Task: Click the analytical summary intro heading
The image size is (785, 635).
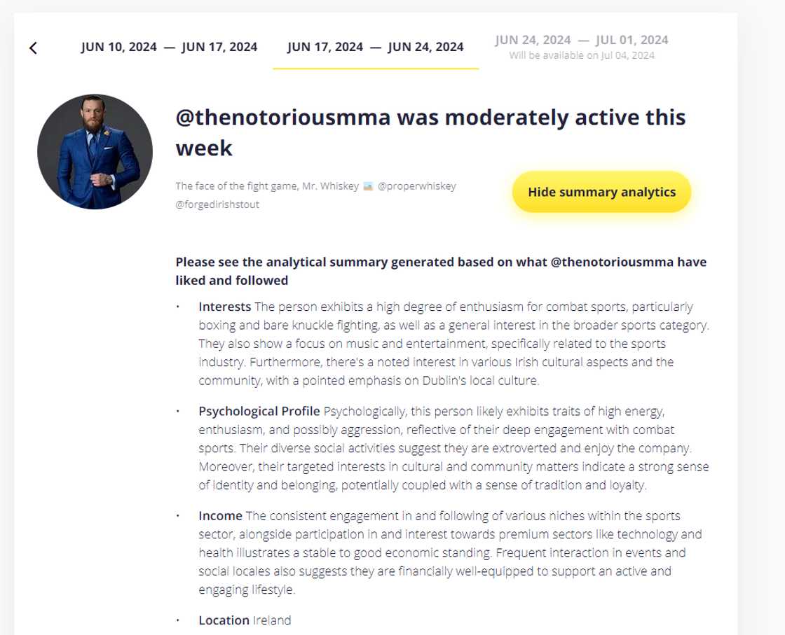Action: pyautogui.click(x=441, y=271)
